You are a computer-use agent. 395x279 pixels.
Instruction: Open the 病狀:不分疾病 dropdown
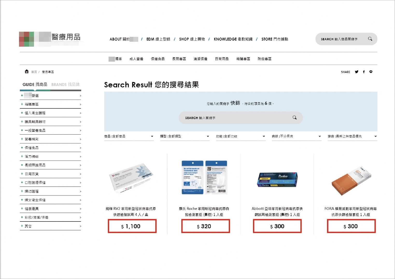coord(297,136)
